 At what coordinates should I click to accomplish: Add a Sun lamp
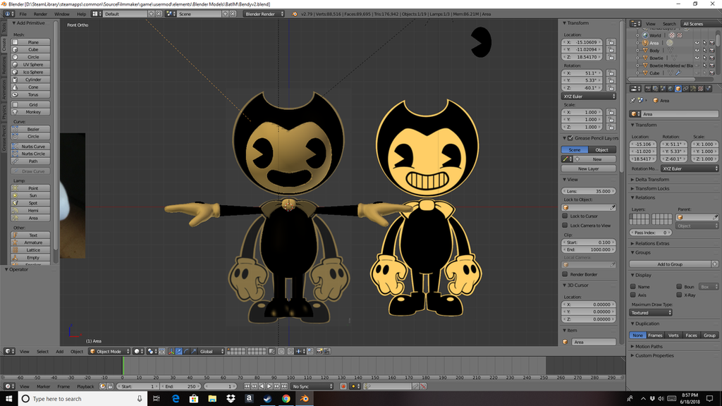click(30, 195)
